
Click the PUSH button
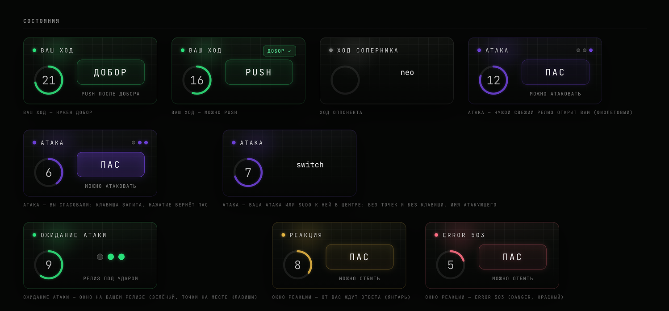[x=259, y=72]
